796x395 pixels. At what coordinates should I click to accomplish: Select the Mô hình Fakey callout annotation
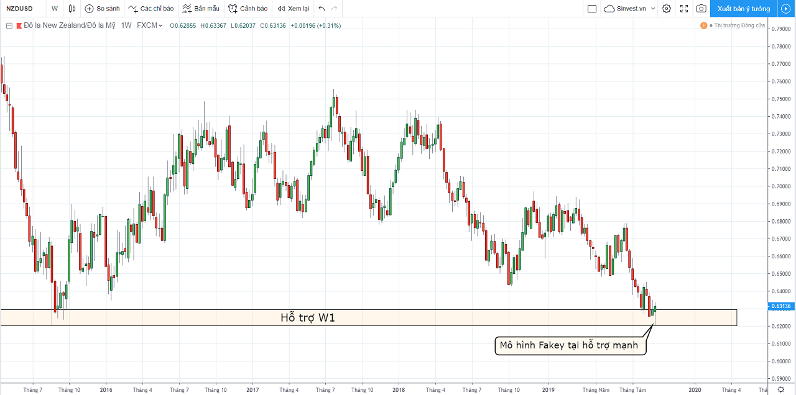(x=570, y=345)
